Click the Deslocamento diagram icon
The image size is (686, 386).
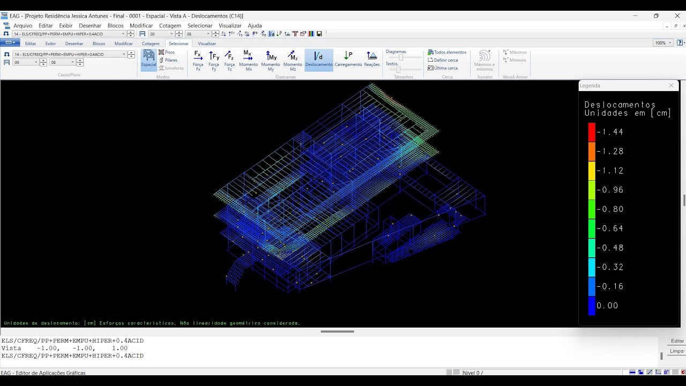tap(319, 61)
